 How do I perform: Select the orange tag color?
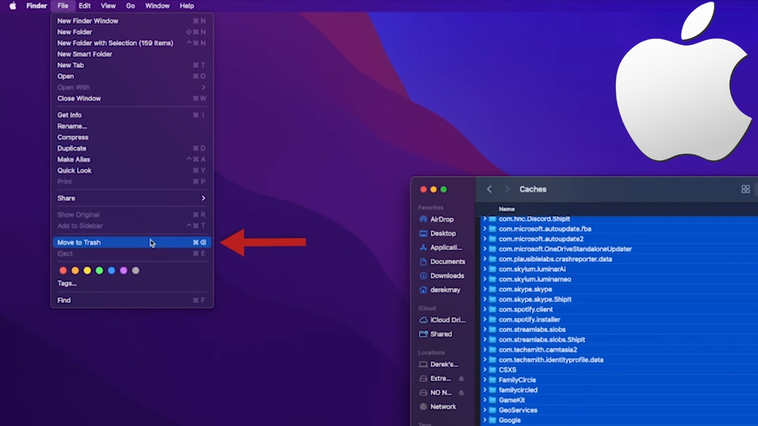75,271
